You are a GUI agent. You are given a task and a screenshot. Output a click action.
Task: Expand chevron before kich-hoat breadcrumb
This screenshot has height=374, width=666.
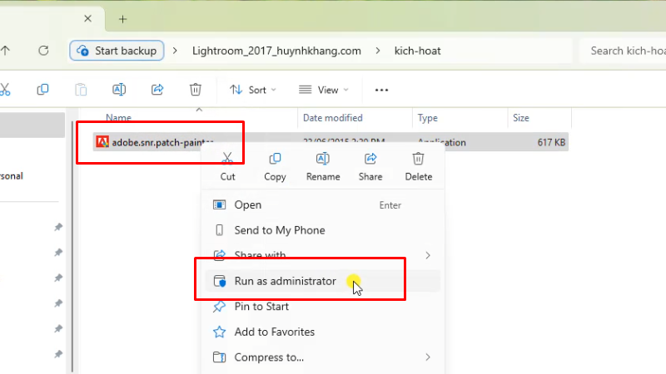[x=378, y=51]
